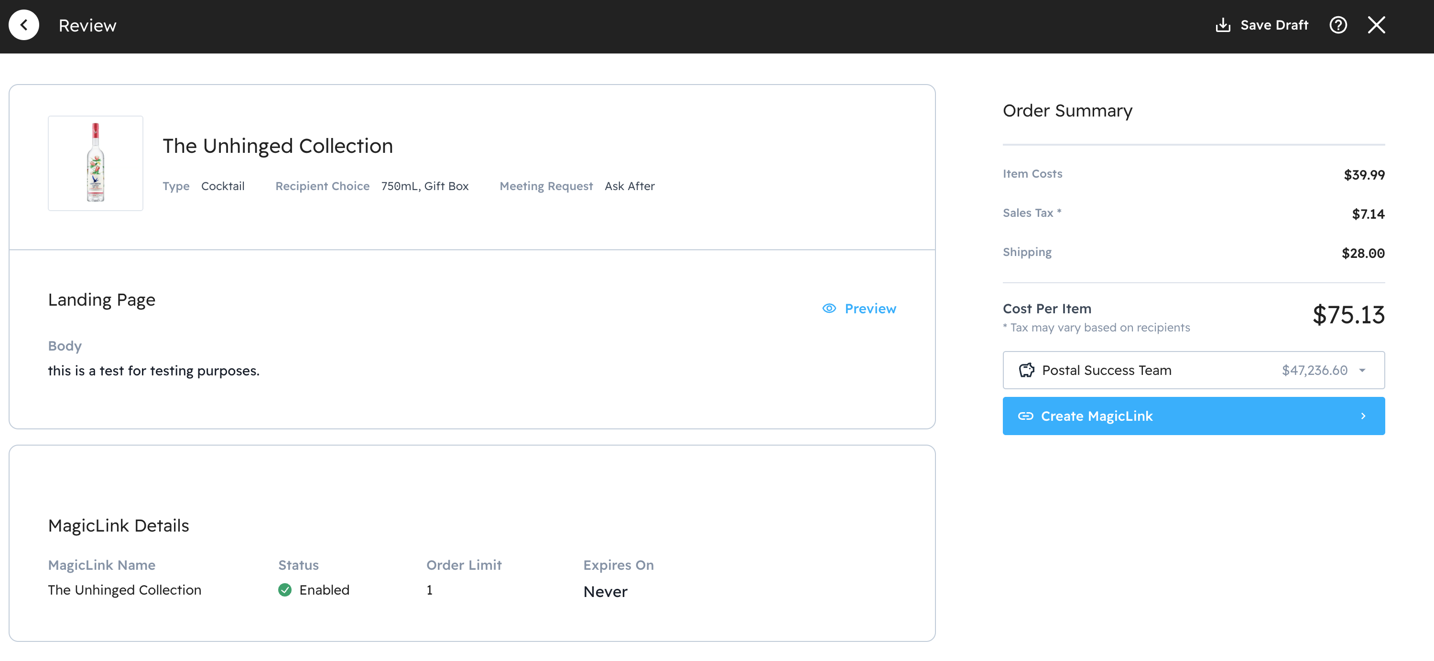Viewport: 1434px width, 661px height.
Task: Click the Enabled status label
Action: [x=324, y=590]
